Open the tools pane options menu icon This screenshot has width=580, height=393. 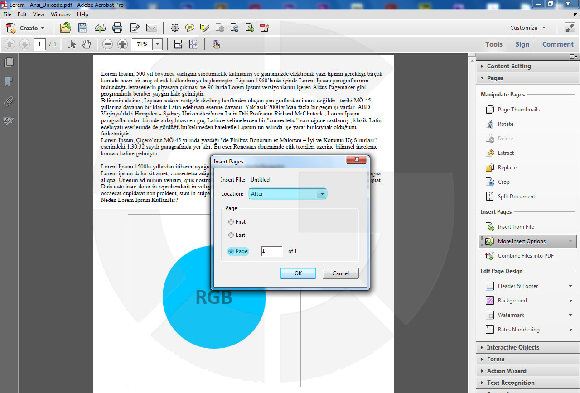pos(574,57)
